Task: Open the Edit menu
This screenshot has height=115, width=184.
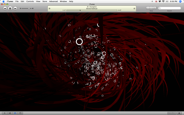Action: click(x=22, y=2)
